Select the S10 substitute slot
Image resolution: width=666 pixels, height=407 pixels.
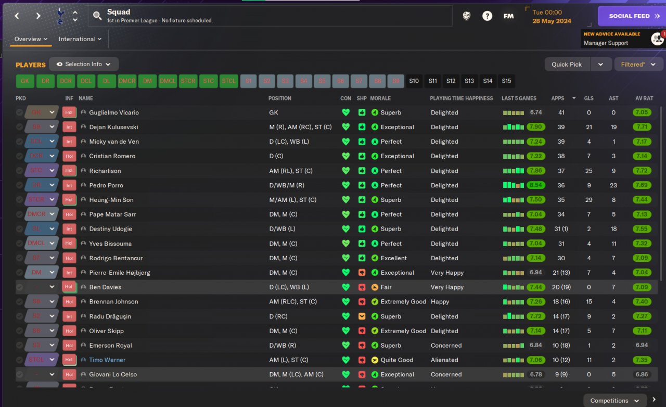coord(414,81)
